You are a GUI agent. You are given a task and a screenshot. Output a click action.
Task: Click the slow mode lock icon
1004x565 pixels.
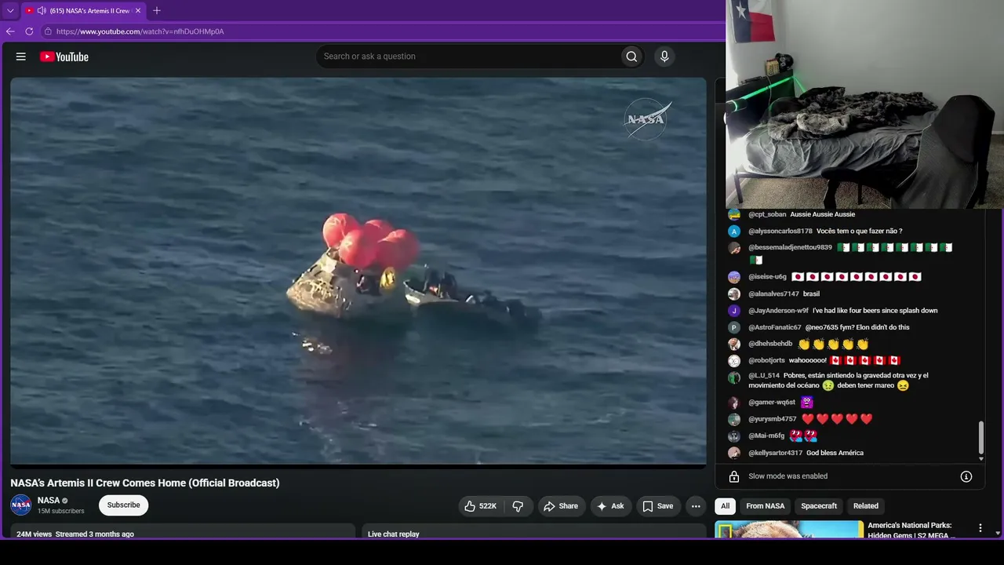pyautogui.click(x=734, y=476)
